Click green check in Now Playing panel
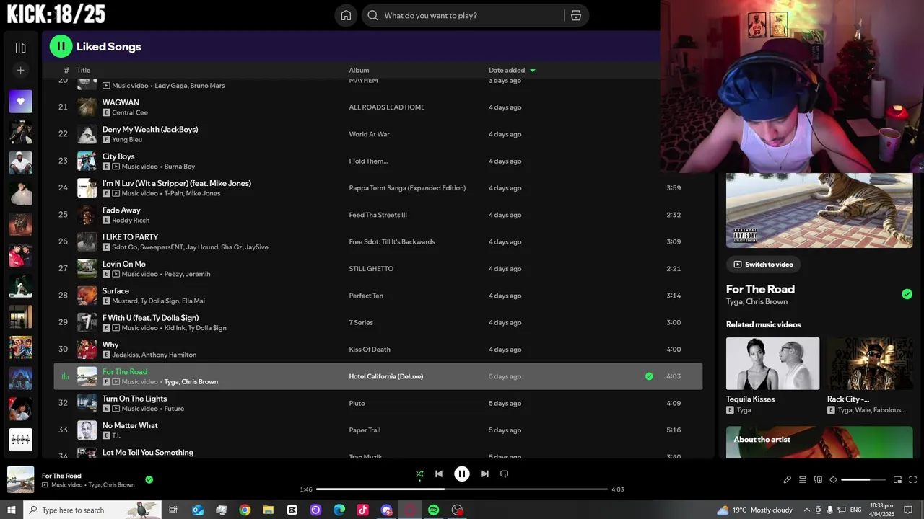924x519 pixels. [x=907, y=294]
